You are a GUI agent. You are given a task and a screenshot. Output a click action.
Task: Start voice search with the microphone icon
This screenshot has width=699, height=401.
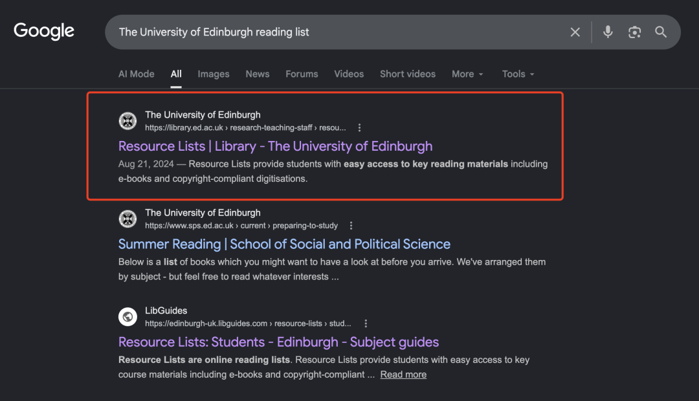click(608, 32)
